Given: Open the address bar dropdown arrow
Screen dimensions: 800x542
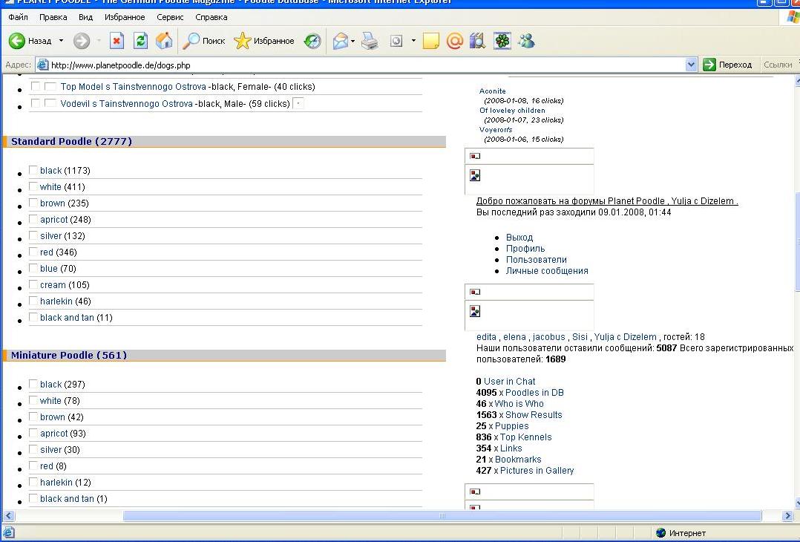Looking at the screenshot, I should coord(692,65).
